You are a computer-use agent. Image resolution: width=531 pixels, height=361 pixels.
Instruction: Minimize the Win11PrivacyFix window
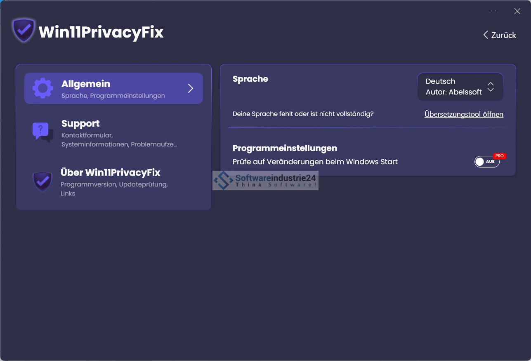coord(493,11)
